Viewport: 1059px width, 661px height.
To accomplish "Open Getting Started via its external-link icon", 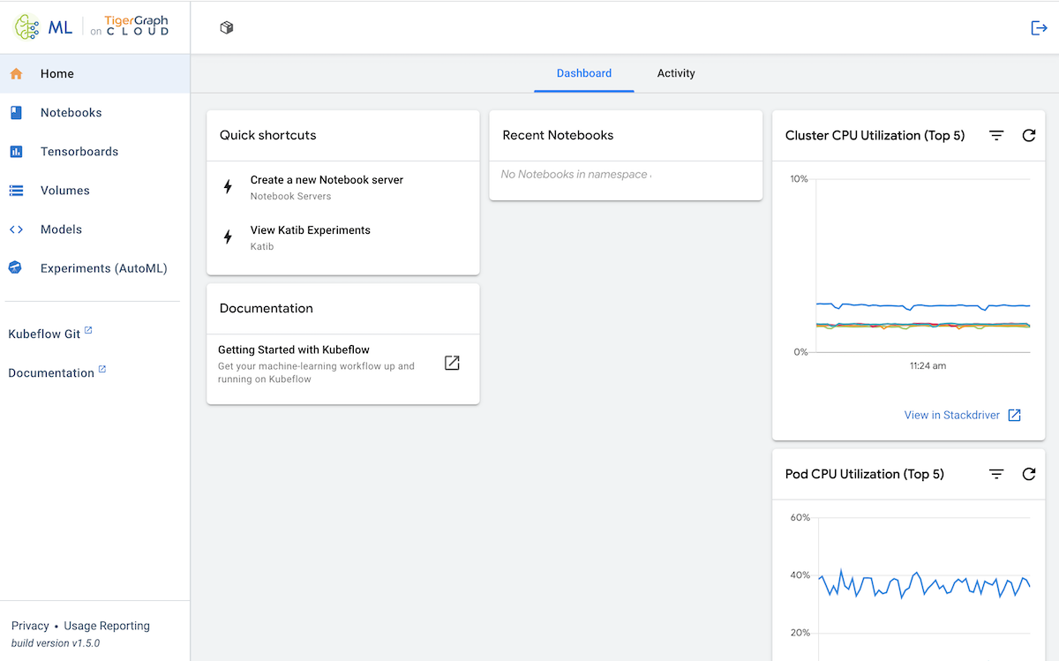I will (x=452, y=362).
